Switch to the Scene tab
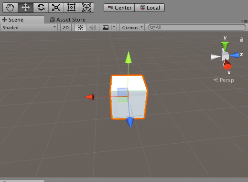 tap(22, 20)
